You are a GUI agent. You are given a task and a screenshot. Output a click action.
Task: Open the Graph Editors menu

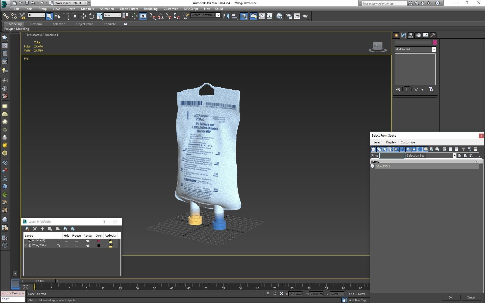pyautogui.click(x=129, y=9)
